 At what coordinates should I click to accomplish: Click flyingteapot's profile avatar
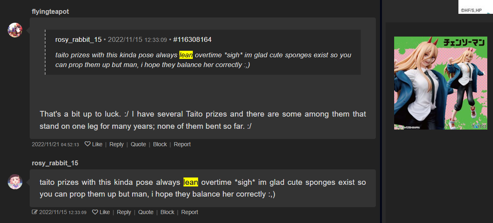(x=15, y=30)
